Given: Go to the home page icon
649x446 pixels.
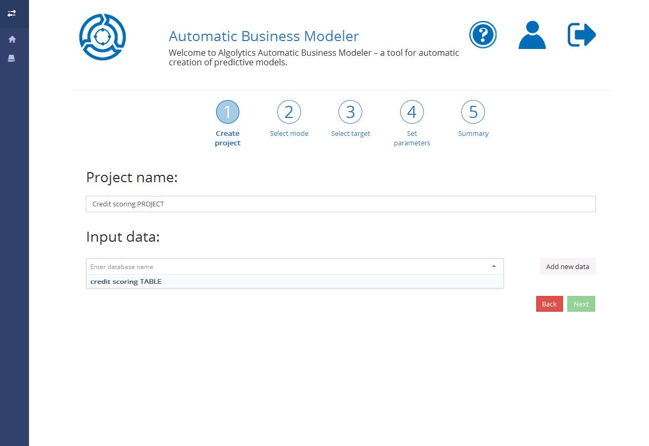Looking at the screenshot, I should click(12, 39).
